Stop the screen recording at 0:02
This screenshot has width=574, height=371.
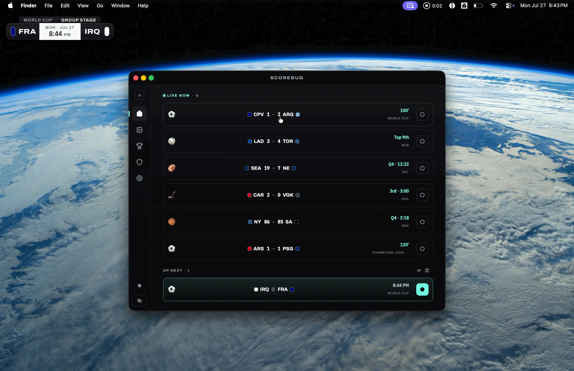433,5
